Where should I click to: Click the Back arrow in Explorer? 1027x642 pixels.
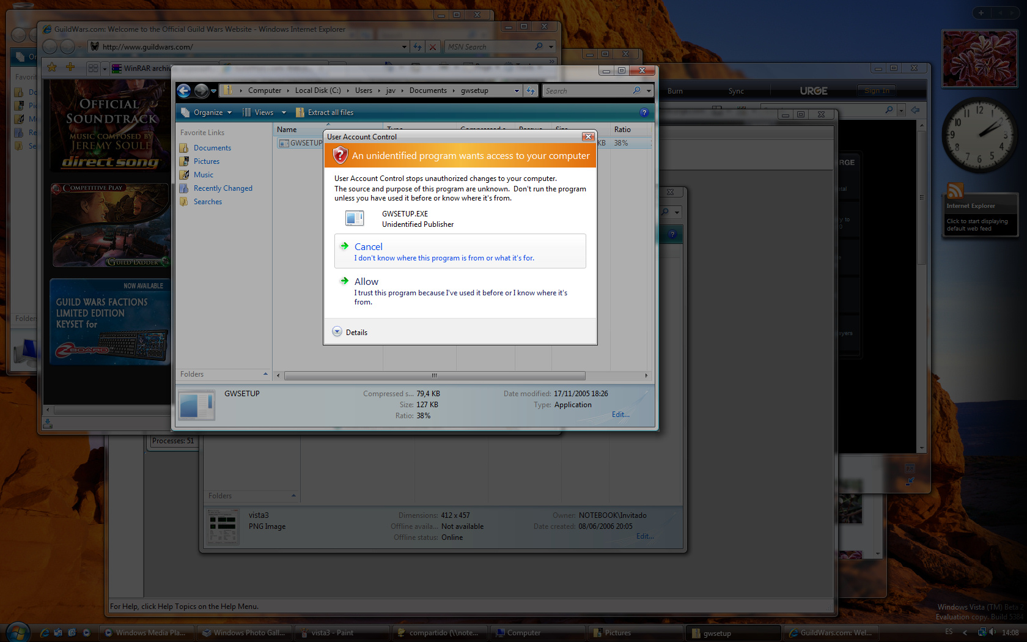[184, 91]
